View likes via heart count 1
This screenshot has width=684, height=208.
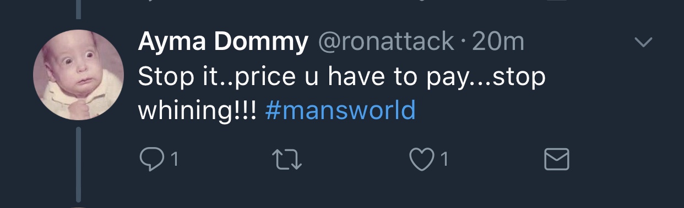point(444,160)
